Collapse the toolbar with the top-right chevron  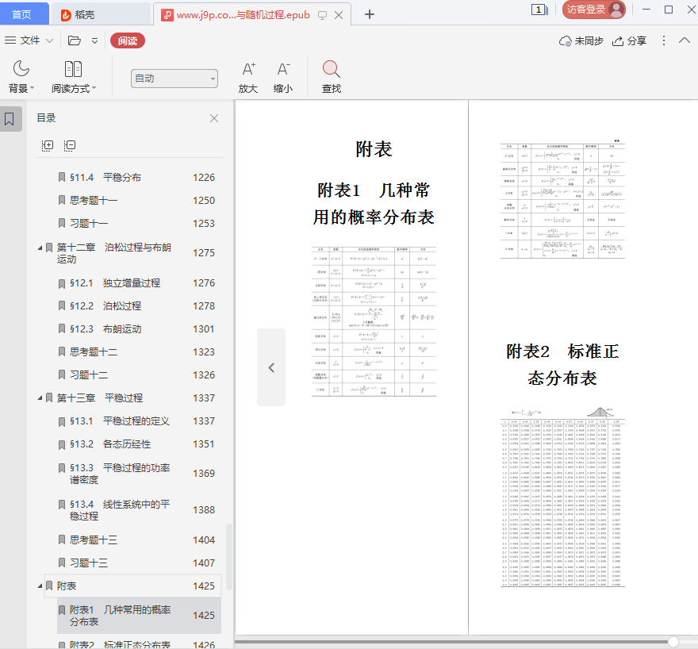(684, 40)
